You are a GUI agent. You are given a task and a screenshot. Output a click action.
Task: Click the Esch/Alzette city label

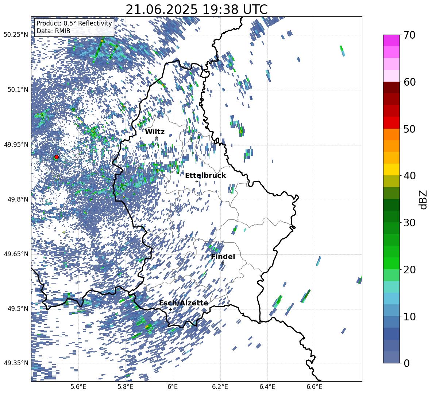pos(184,303)
